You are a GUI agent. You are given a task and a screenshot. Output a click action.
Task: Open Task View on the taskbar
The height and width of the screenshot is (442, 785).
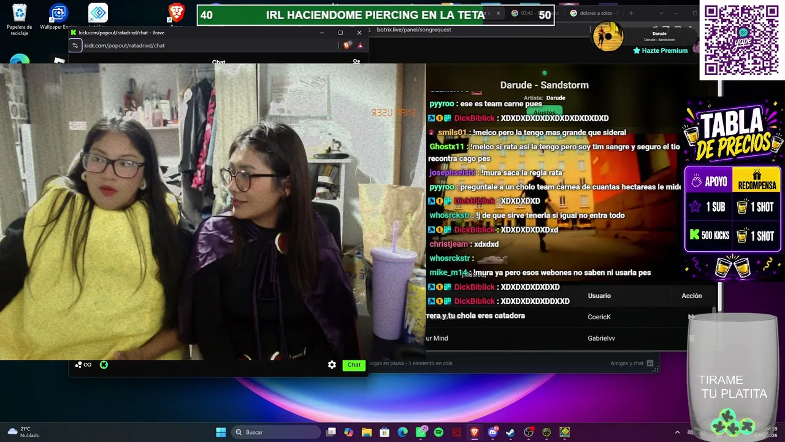tap(331, 432)
